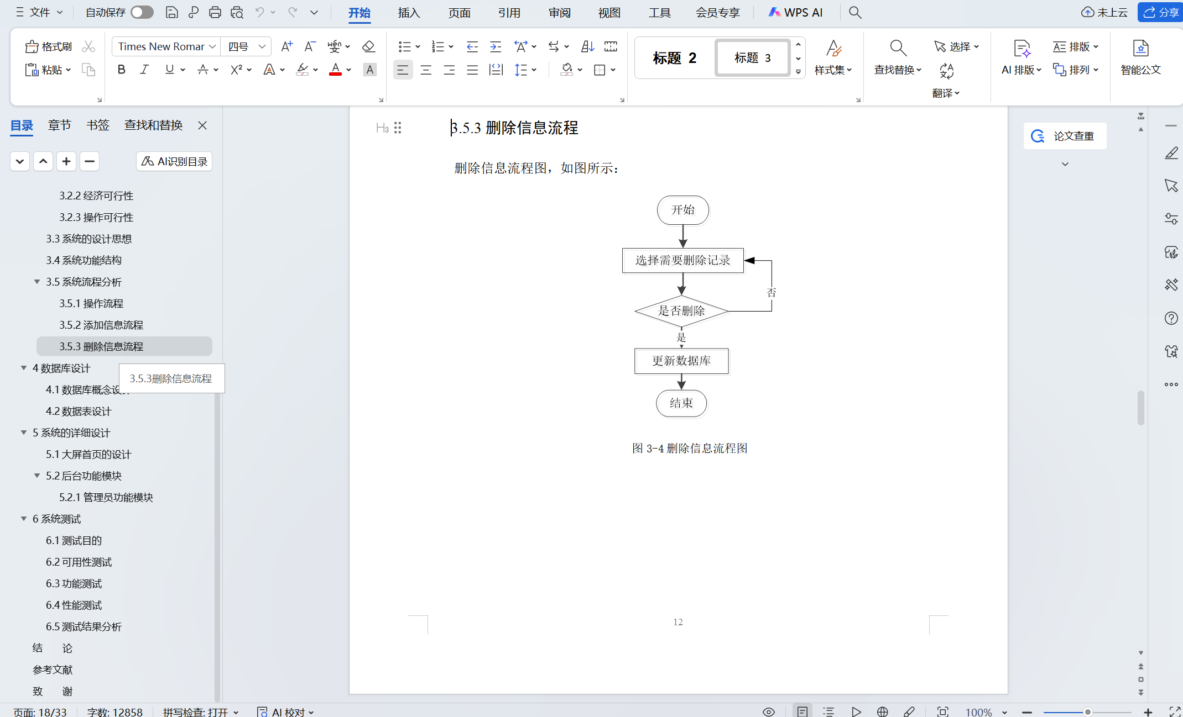The image size is (1183, 717).
Task: Switch to the 插入 ribbon tab
Action: 409,13
